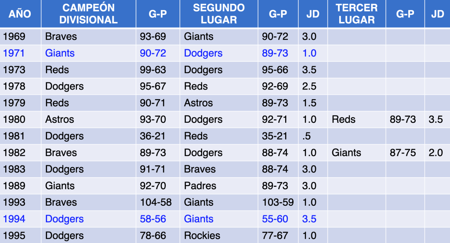Image resolution: width=450 pixels, height=243 pixels.
Task: Select the Astros champion cell for 1980
Action: coord(60,119)
